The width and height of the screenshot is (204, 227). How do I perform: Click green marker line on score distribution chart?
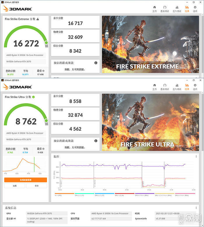click(34, 164)
